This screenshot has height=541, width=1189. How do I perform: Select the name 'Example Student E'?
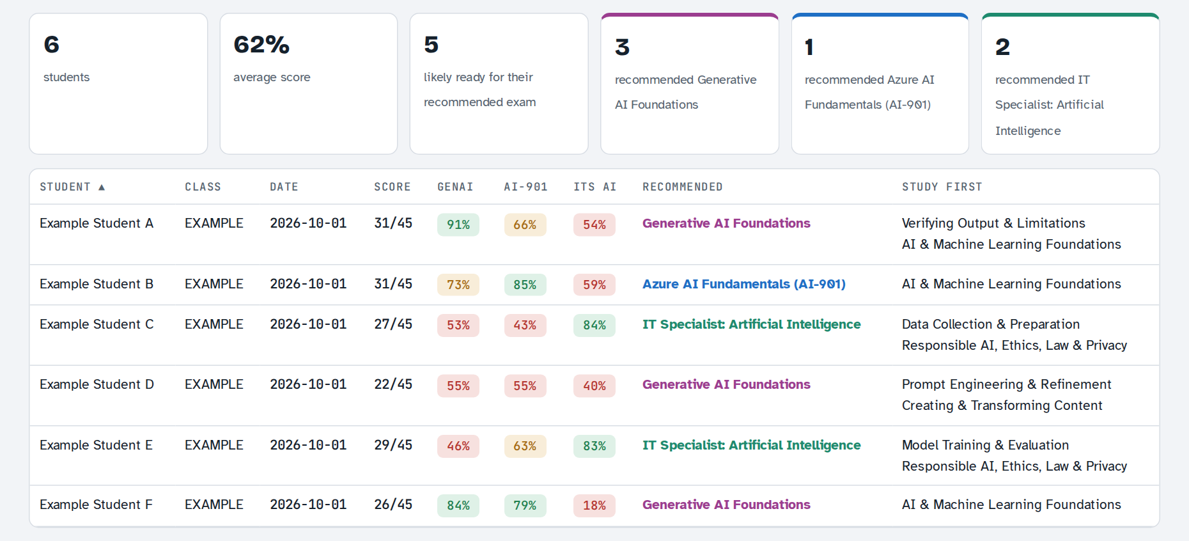tap(96, 445)
